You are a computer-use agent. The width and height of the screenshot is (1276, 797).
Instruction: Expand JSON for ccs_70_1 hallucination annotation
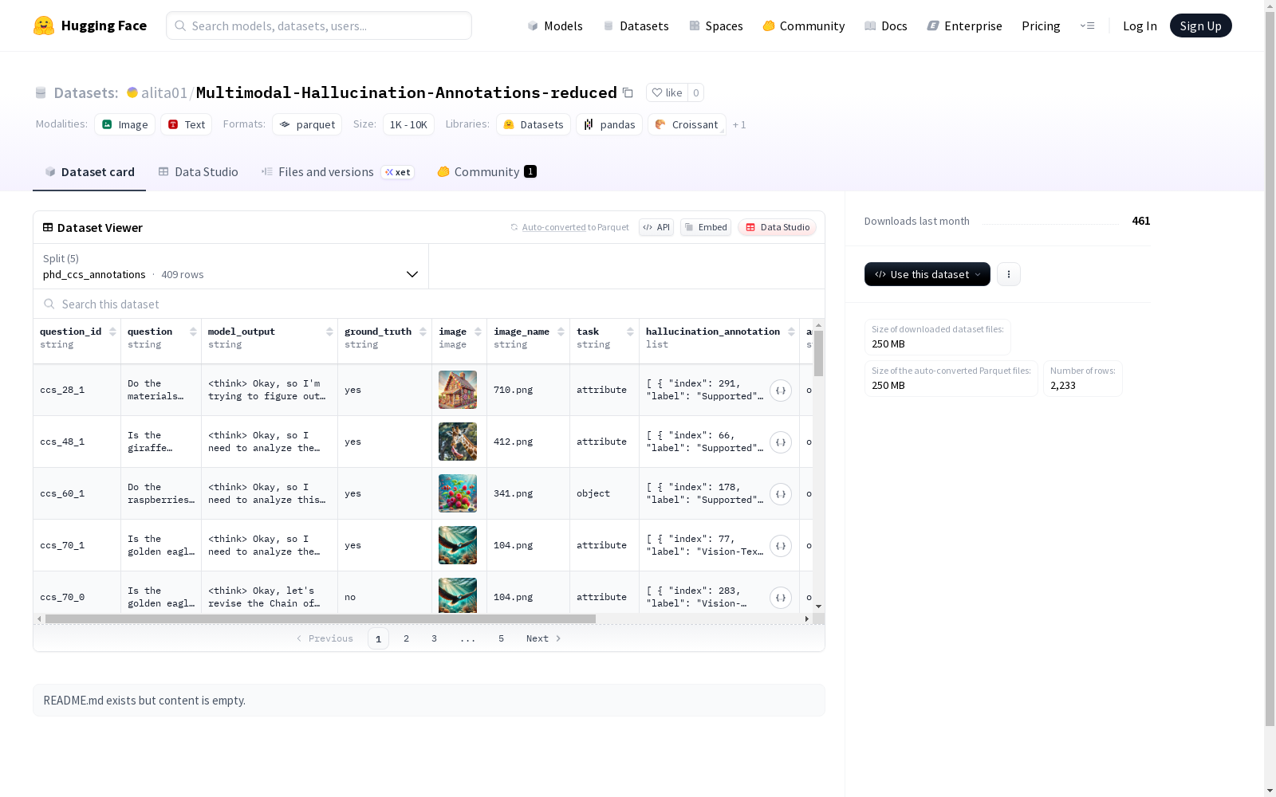(781, 546)
